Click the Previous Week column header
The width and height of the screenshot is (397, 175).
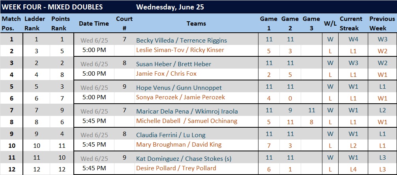(382, 24)
